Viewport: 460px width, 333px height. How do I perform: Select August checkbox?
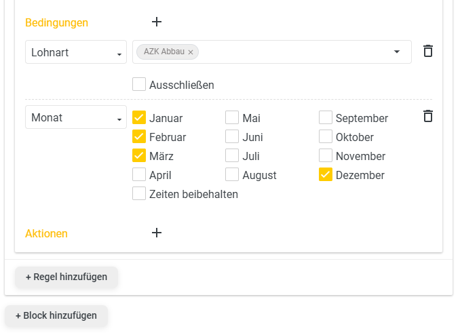(x=232, y=175)
